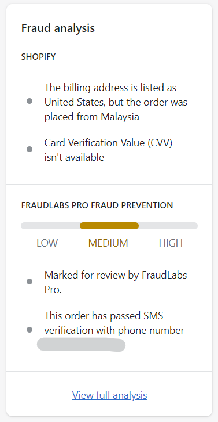Screen dimensions: 218x422
Task: Click the divider line below Shopify section
Action: (x=109, y=185)
